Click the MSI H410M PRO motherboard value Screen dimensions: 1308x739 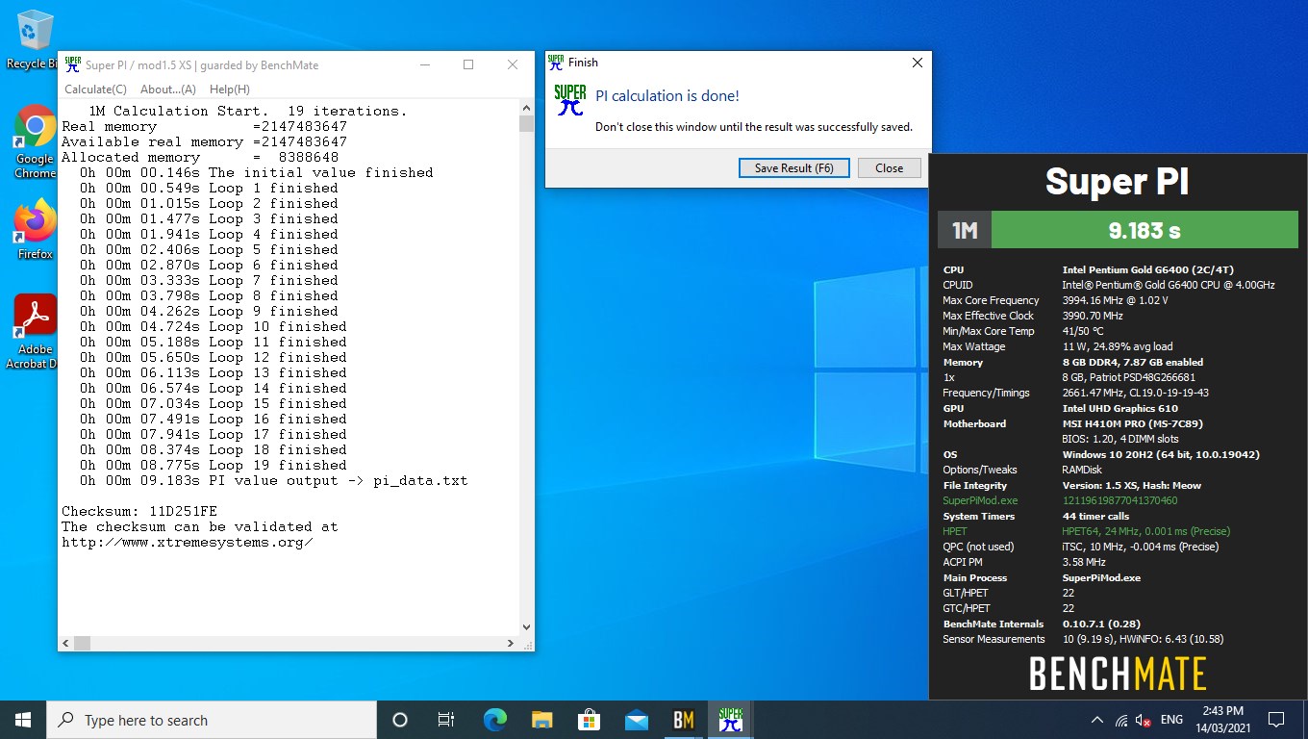pos(1133,423)
